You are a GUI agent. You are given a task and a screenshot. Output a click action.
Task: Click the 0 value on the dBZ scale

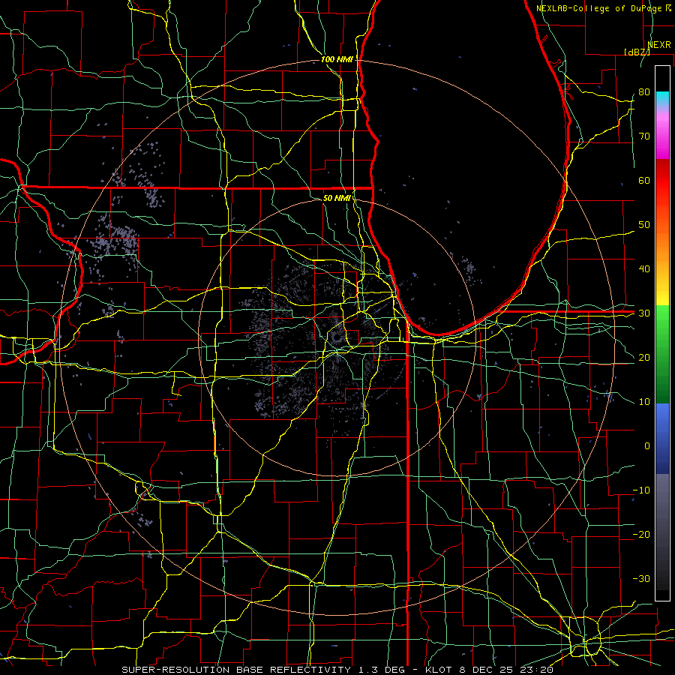(647, 446)
